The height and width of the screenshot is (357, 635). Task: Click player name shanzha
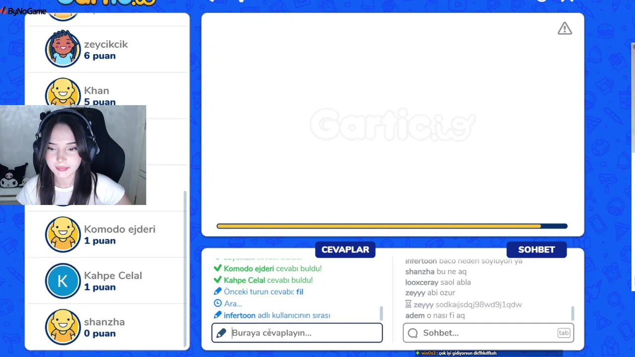click(x=104, y=322)
